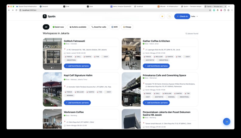The width and height of the screenshot is (241, 138).
Task: Open the browser profile avatar icon
Action: pyautogui.click(x=228, y=10)
